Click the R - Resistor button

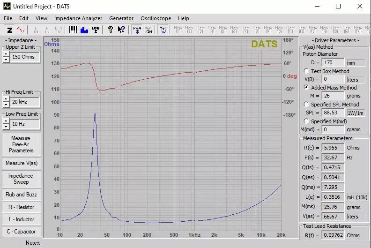tap(21, 207)
